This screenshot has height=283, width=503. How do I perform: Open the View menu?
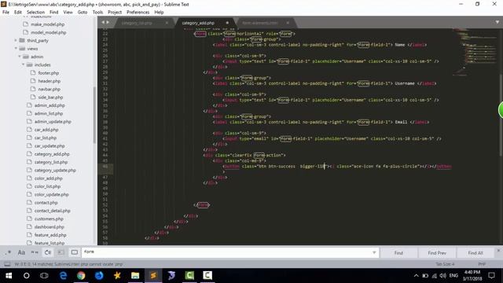coord(68,13)
